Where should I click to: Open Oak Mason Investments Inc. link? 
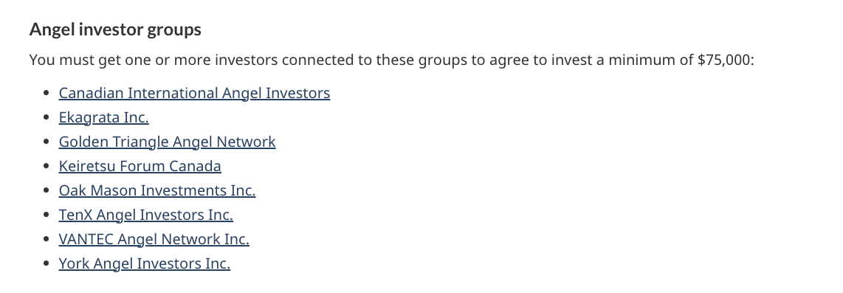click(x=157, y=190)
